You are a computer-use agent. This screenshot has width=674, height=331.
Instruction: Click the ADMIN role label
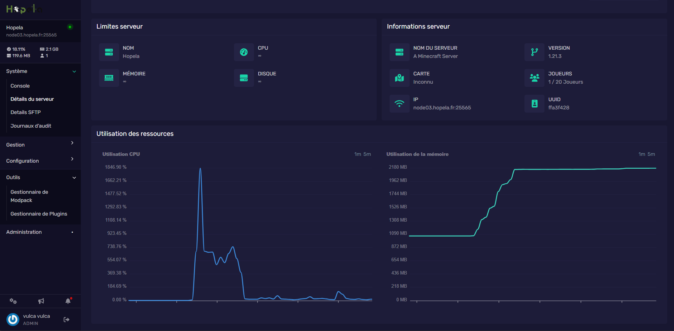(x=30, y=323)
